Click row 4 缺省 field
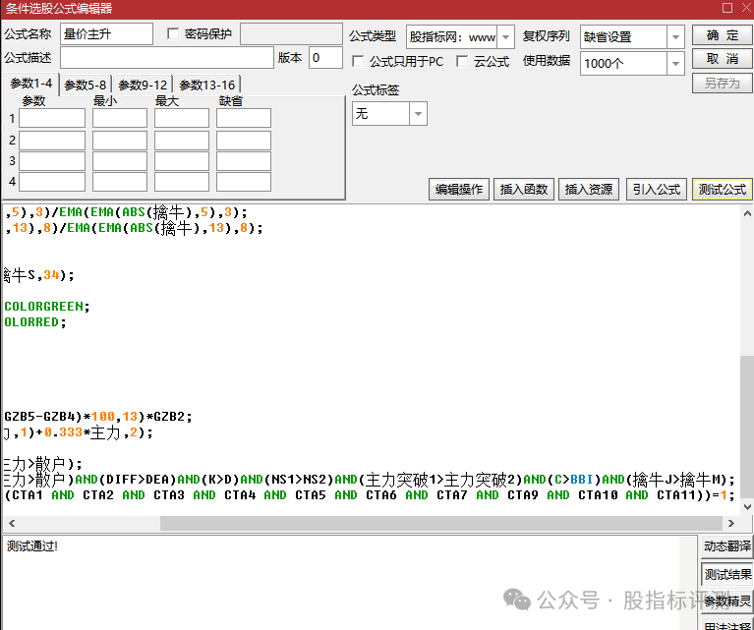This screenshot has width=754, height=630. point(244,182)
